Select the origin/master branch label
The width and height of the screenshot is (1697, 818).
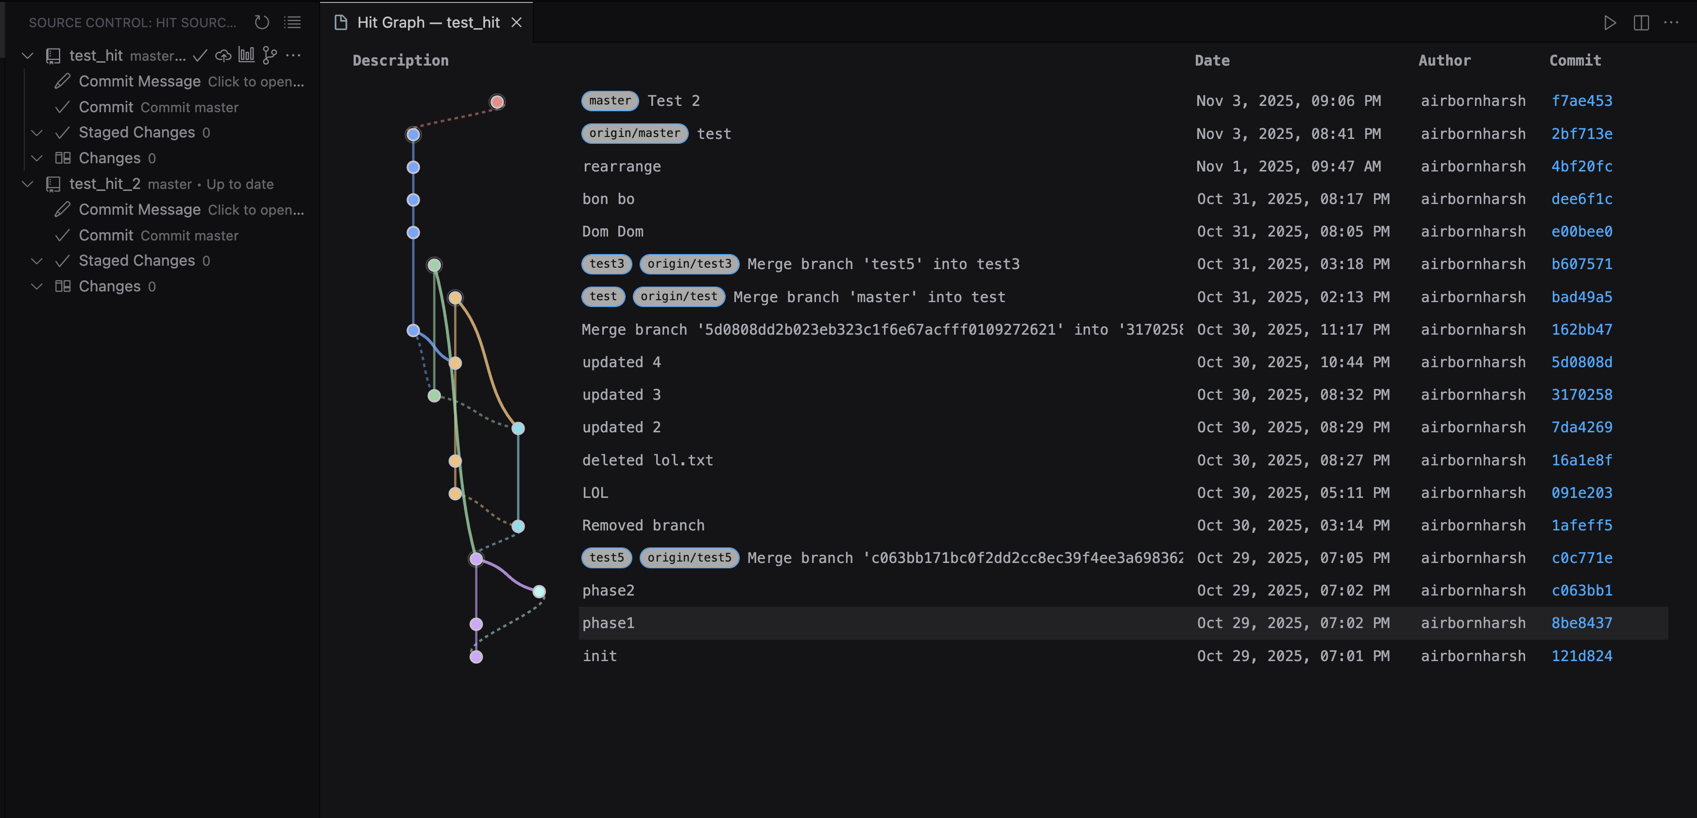click(634, 133)
